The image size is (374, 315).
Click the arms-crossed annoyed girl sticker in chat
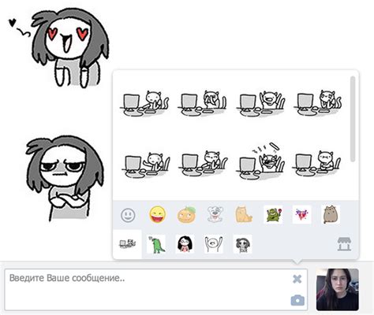65,178
